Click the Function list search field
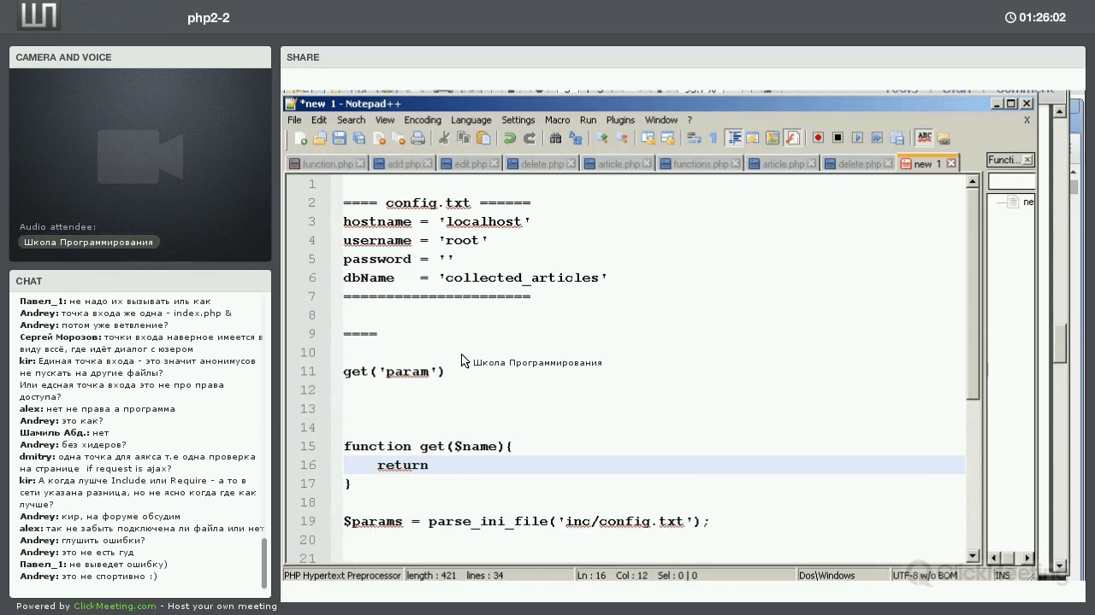The width and height of the screenshot is (1095, 615). (x=1011, y=181)
